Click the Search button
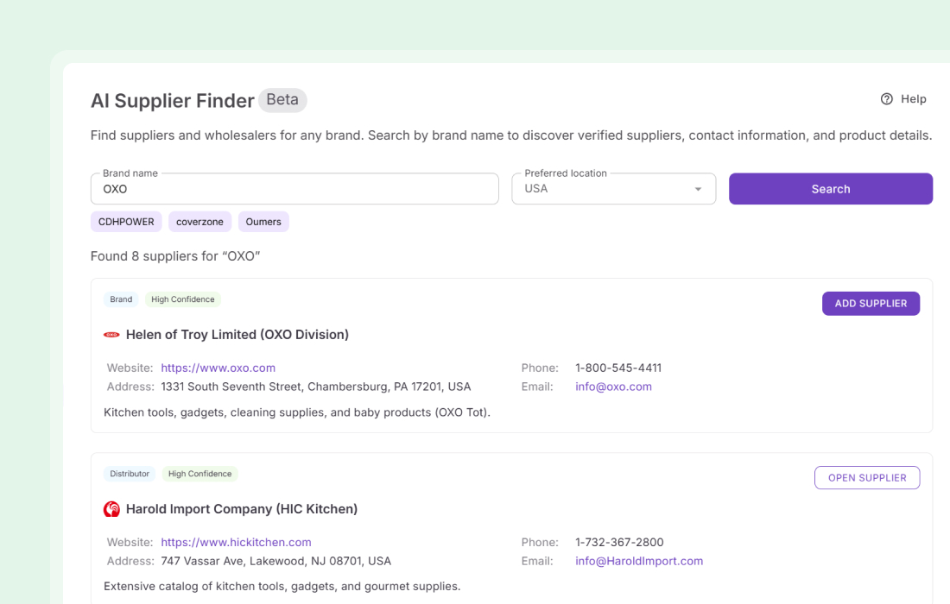Screen dimensions: 950x604 click(x=829, y=188)
